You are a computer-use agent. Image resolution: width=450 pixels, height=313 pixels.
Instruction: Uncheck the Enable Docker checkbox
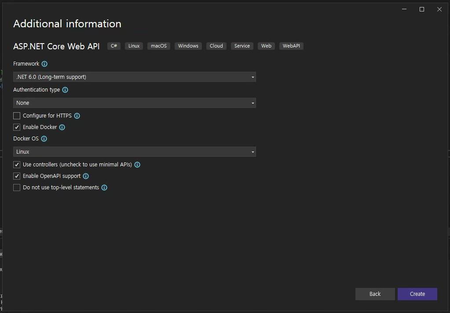[17, 127]
